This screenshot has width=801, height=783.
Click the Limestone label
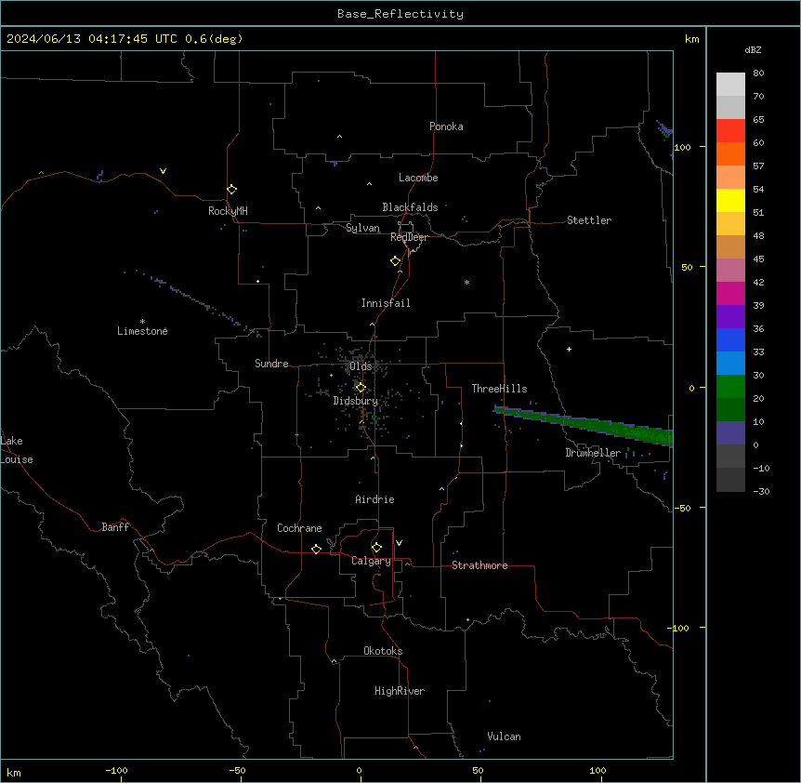coord(142,331)
